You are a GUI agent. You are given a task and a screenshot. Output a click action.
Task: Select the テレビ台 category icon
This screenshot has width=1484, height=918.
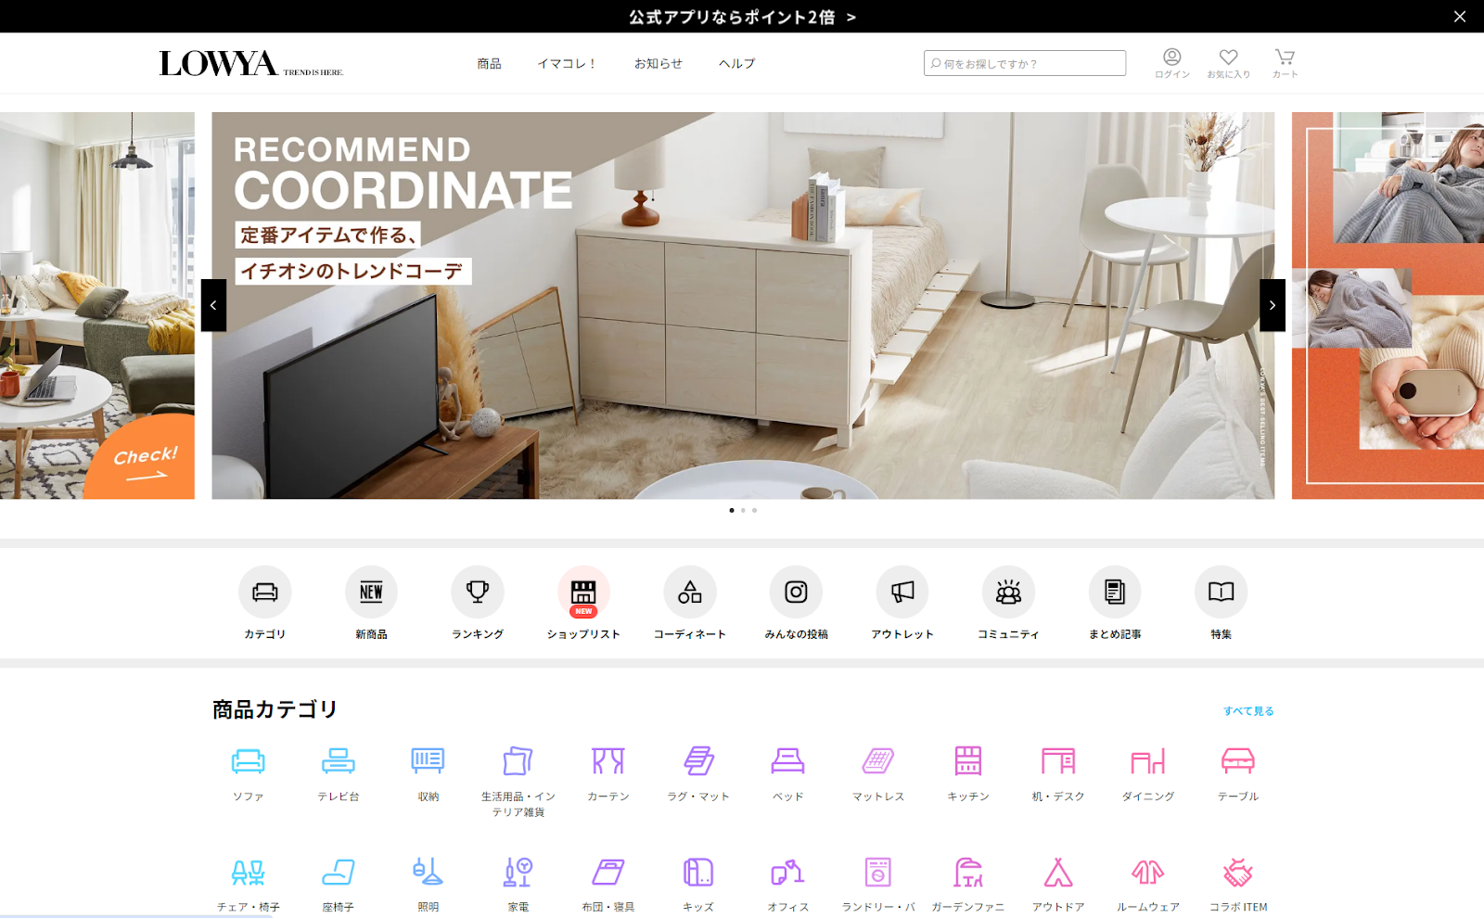coord(338,761)
